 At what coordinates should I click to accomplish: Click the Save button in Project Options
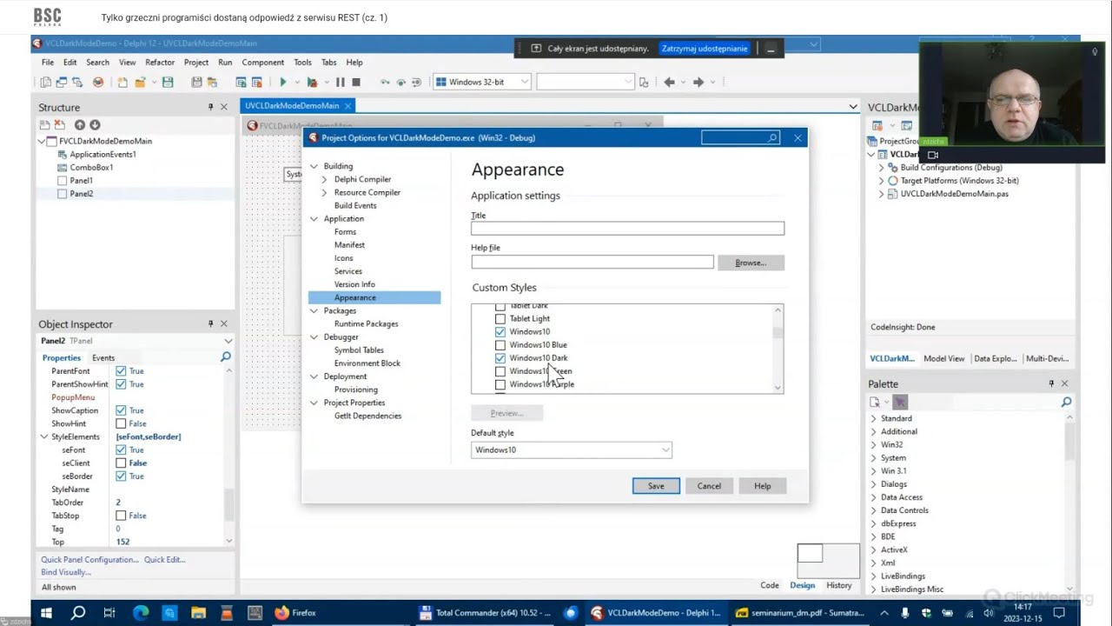pyautogui.click(x=656, y=486)
